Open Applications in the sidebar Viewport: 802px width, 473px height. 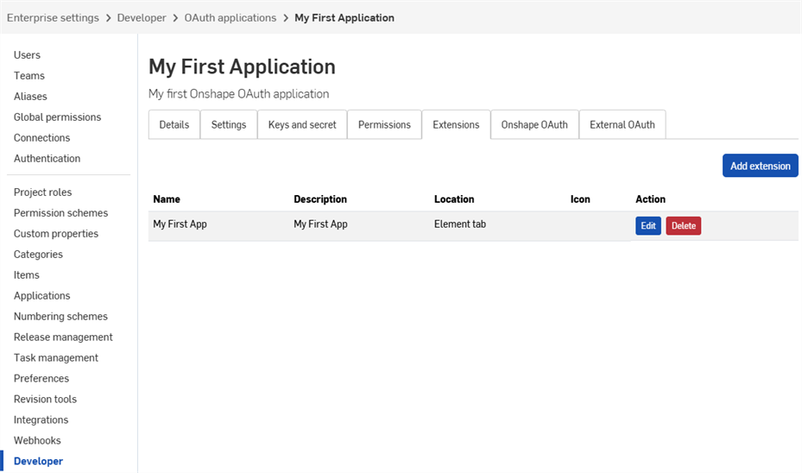pyautogui.click(x=42, y=295)
